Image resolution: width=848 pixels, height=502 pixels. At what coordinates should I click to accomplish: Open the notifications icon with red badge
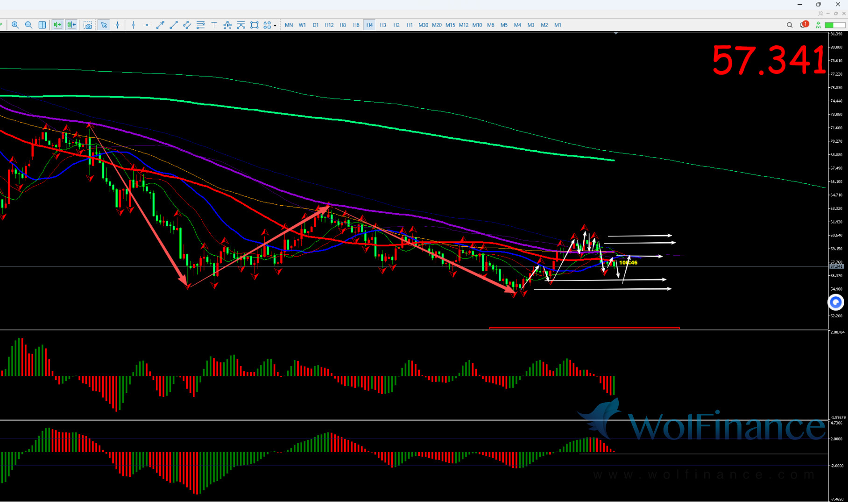click(x=804, y=25)
